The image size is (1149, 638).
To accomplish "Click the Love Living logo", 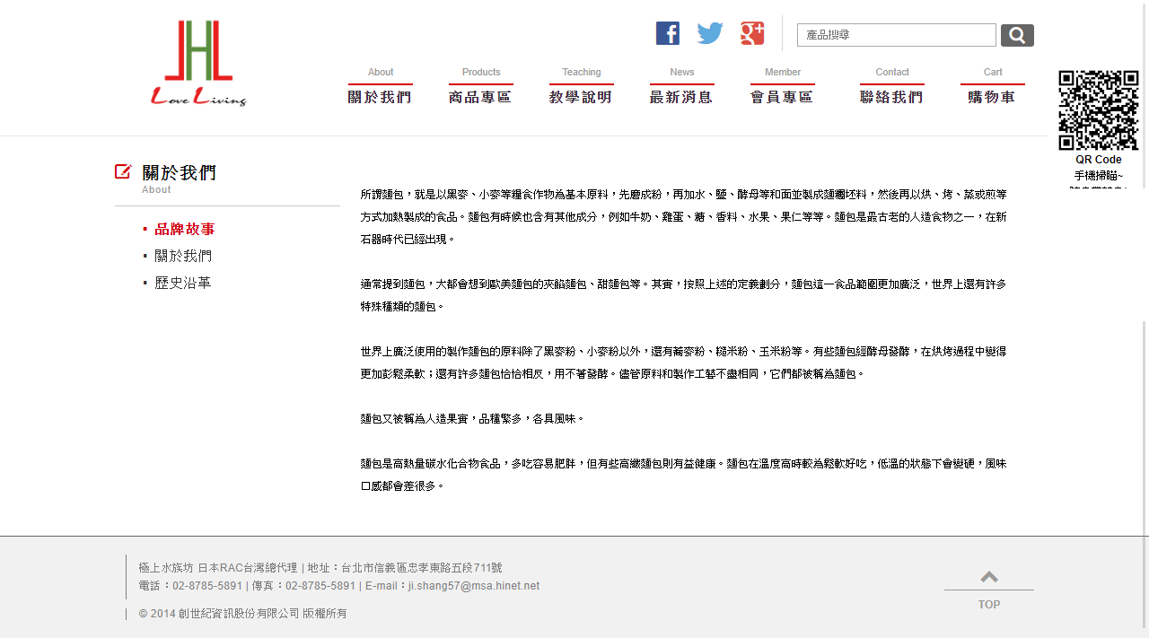I will click(x=198, y=63).
